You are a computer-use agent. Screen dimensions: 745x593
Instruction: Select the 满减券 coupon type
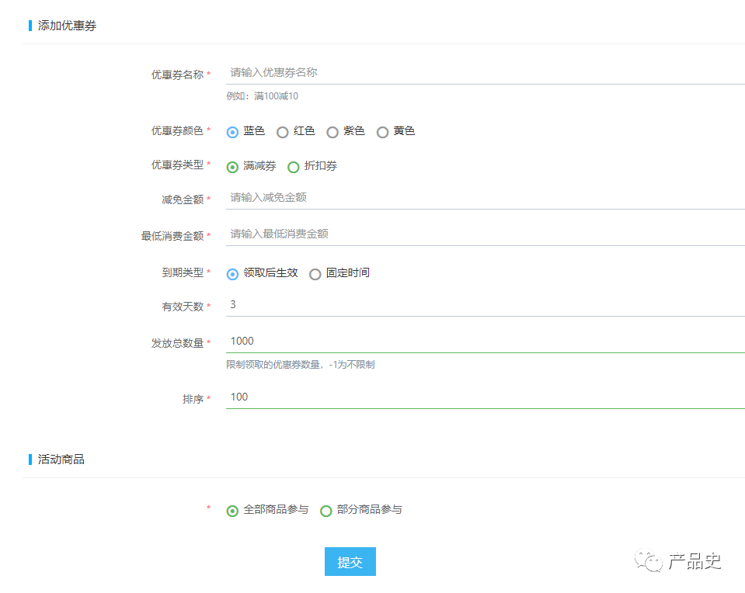point(232,167)
